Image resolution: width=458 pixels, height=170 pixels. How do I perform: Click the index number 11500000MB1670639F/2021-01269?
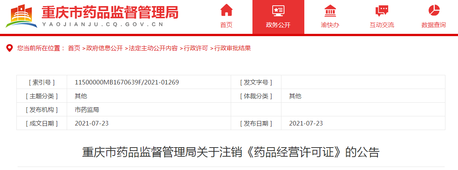coord(127,82)
